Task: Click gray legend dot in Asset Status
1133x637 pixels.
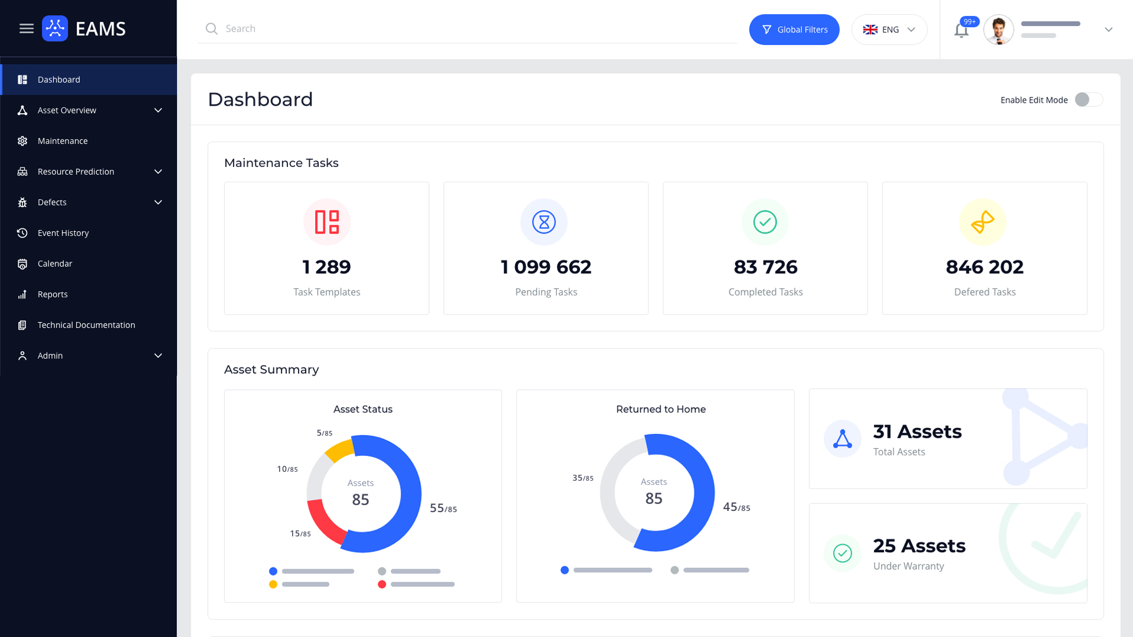Action: pyautogui.click(x=382, y=571)
